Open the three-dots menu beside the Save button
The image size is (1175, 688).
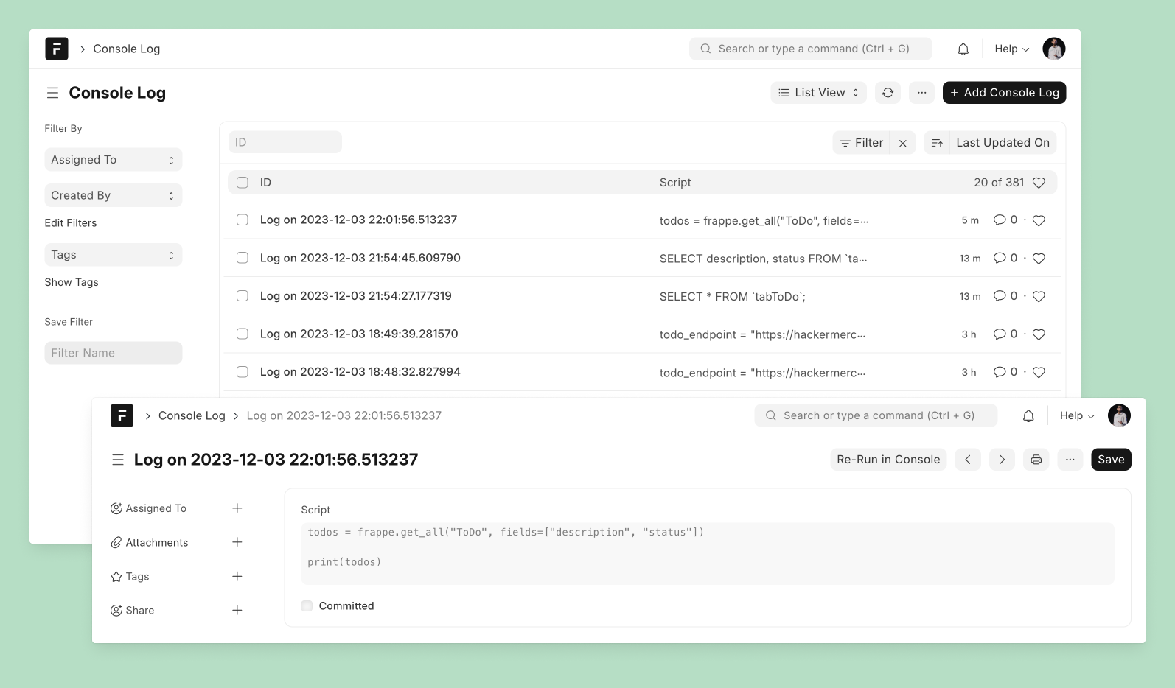click(1070, 460)
